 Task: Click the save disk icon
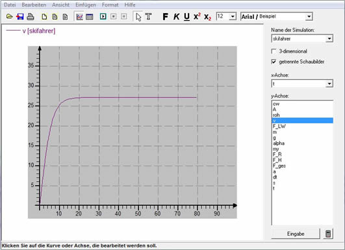click(x=20, y=16)
